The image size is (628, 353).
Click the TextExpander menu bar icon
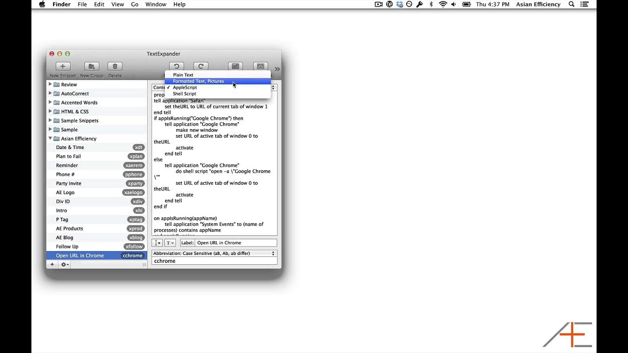(x=390, y=4)
